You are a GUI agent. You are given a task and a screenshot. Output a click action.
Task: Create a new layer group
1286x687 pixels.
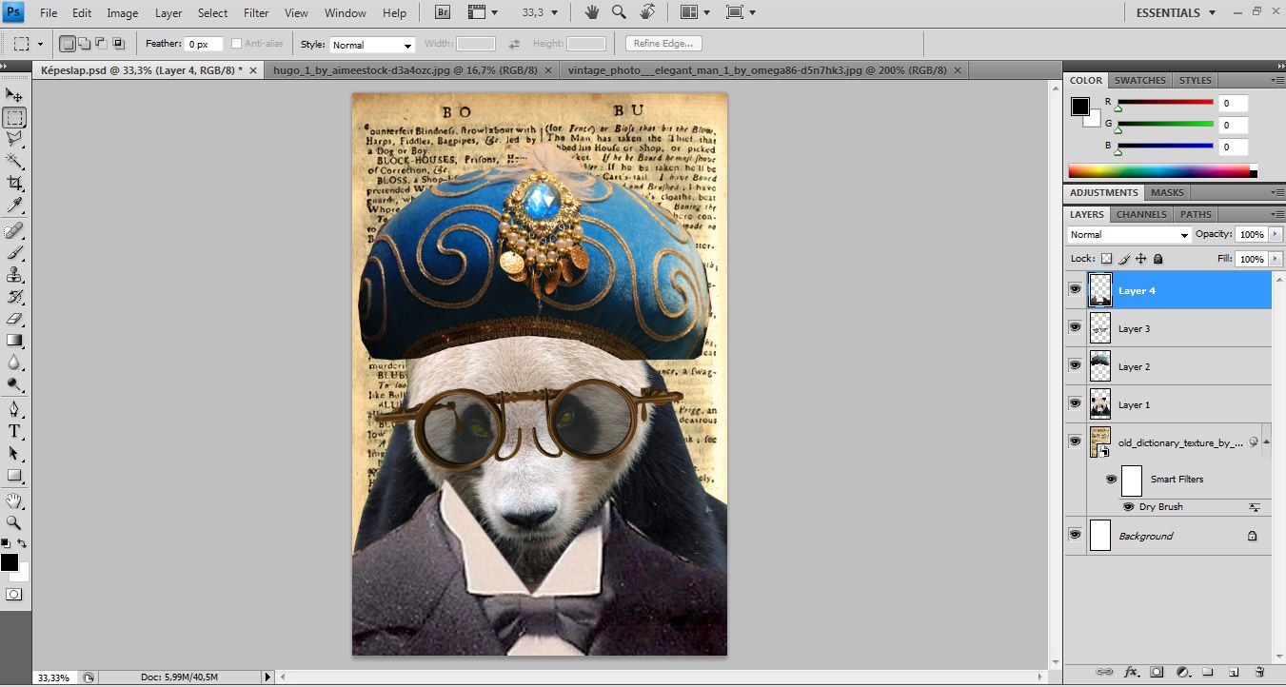coord(1207,671)
